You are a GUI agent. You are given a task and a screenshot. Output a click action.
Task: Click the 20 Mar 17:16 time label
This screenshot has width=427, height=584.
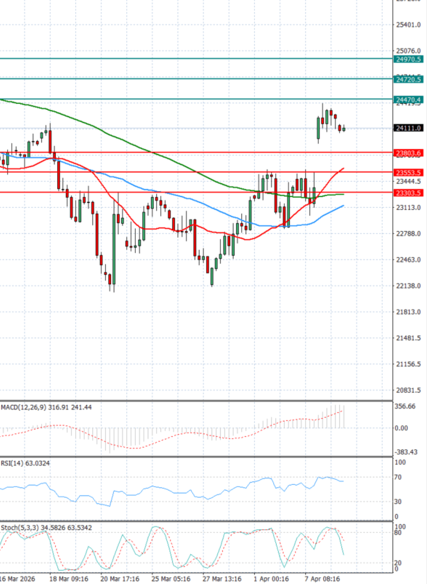pos(120,579)
